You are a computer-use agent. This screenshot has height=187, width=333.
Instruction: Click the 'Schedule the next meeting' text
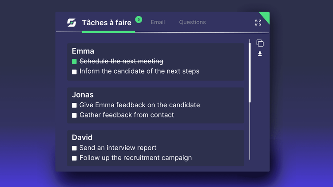121,61
